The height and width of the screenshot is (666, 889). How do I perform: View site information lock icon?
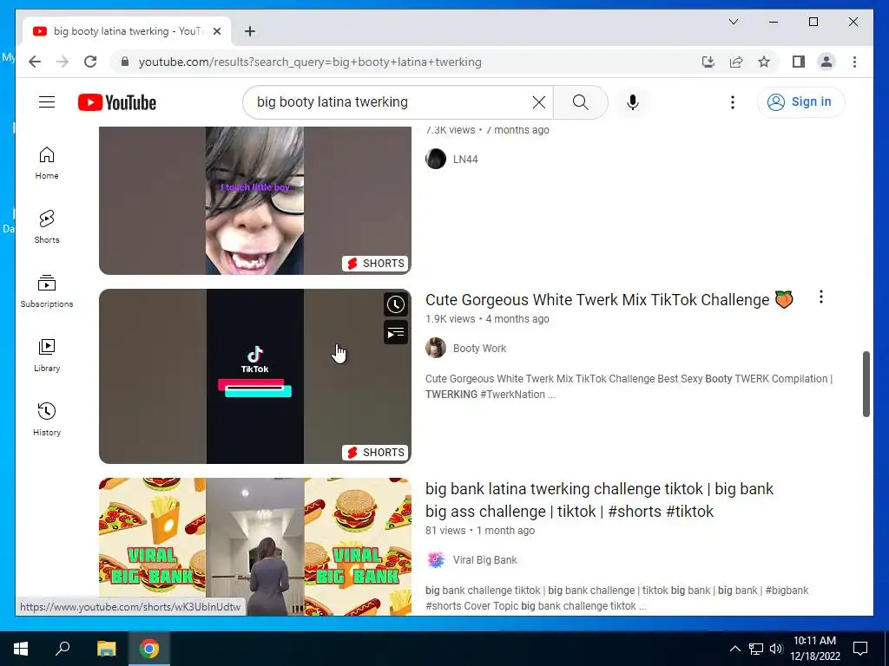(x=125, y=62)
